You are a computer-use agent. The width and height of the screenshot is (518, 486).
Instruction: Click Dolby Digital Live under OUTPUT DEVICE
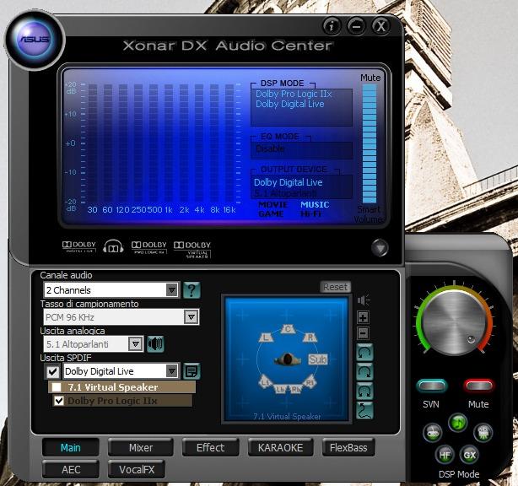coord(288,182)
